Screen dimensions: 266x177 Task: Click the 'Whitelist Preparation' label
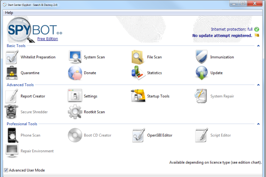click(x=38, y=57)
